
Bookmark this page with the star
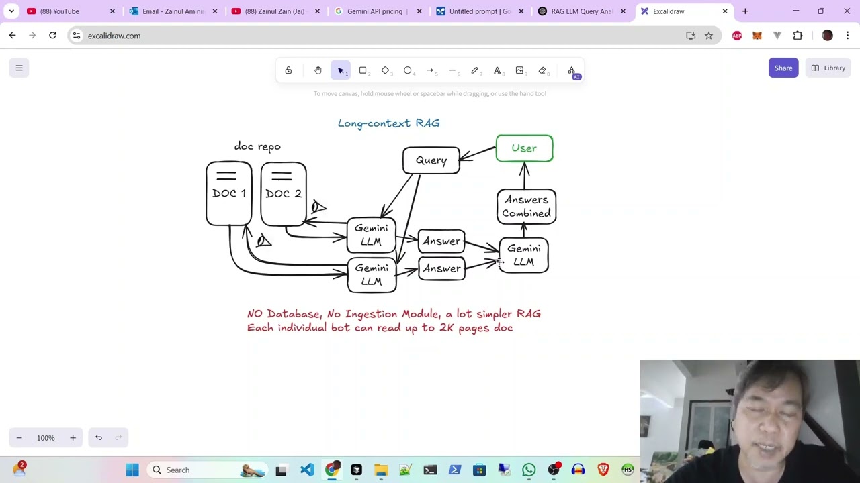709,36
